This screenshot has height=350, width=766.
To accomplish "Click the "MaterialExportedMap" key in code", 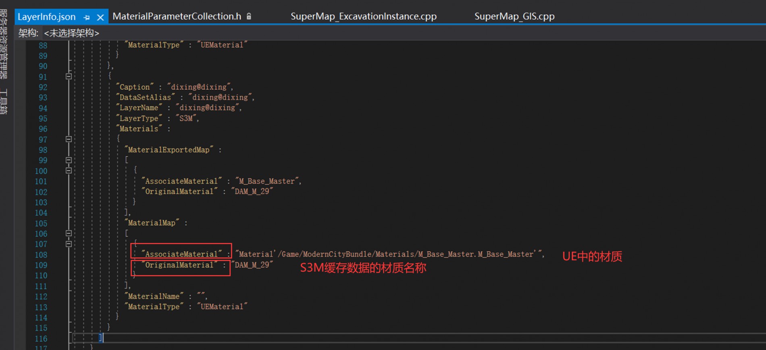I will click(169, 150).
